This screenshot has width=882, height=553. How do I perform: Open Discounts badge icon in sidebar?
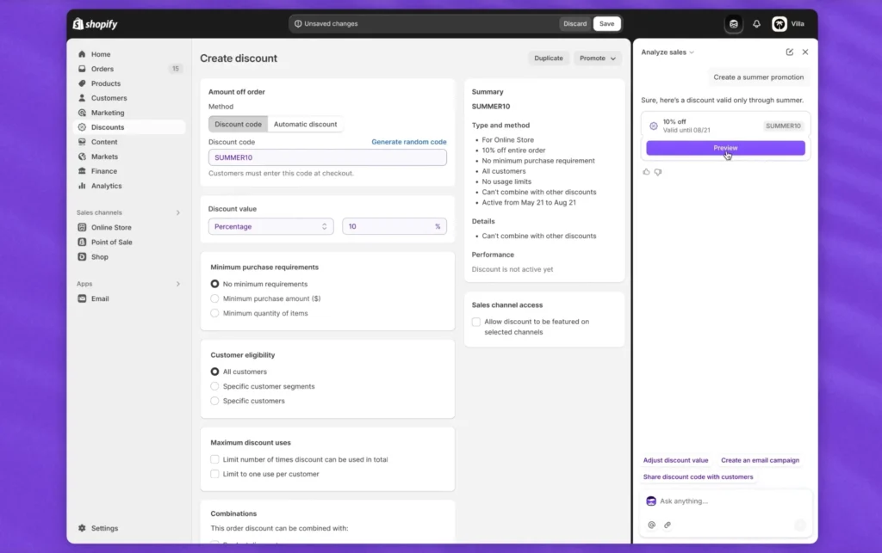[82, 127]
